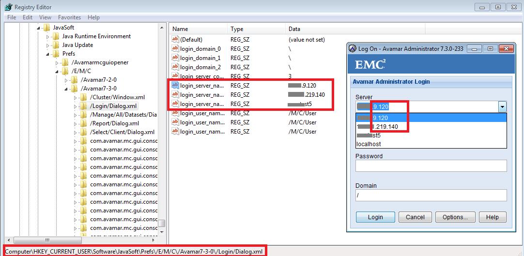Click the tree pane scroll up arrow
Image resolution: width=524 pixels, height=256 pixels.
pyautogui.click(x=162, y=28)
